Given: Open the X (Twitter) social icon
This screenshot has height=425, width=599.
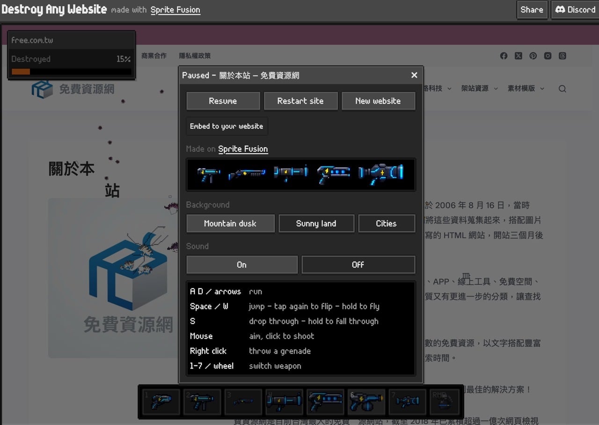Looking at the screenshot, I should pyautogui.click(x=519, y=56).
